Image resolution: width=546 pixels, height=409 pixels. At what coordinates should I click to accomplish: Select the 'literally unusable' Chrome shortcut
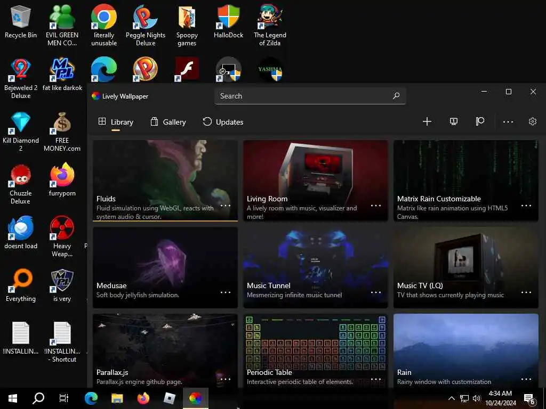click(104, 25)
